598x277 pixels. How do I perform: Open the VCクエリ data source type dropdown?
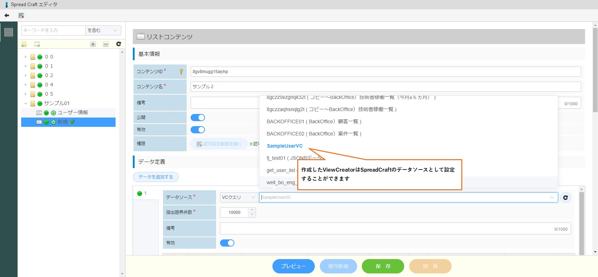click(x=238, y=197)
